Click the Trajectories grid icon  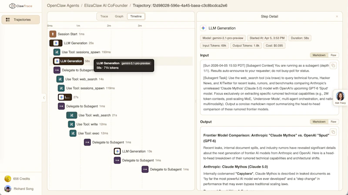8,20
